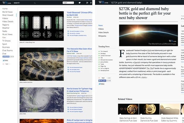Switch to the Wikipedia tab of the article

(x=102, y=36)
